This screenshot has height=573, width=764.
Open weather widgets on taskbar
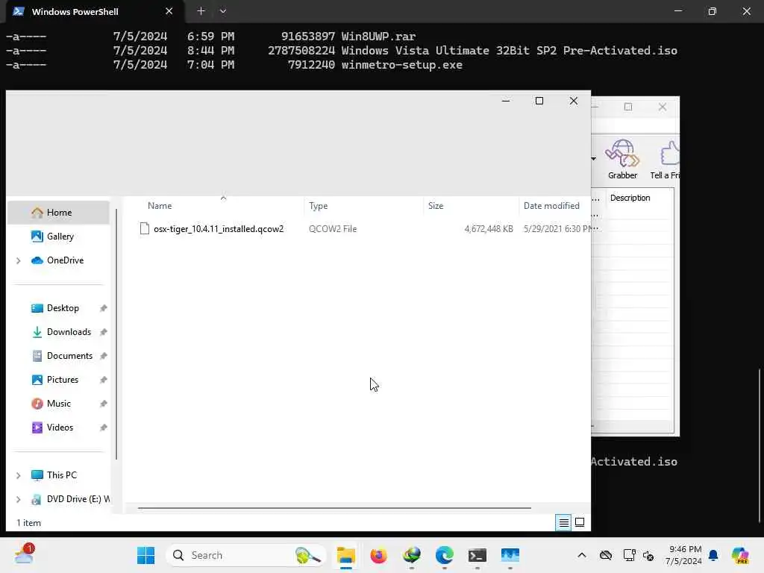click(24, 554)
